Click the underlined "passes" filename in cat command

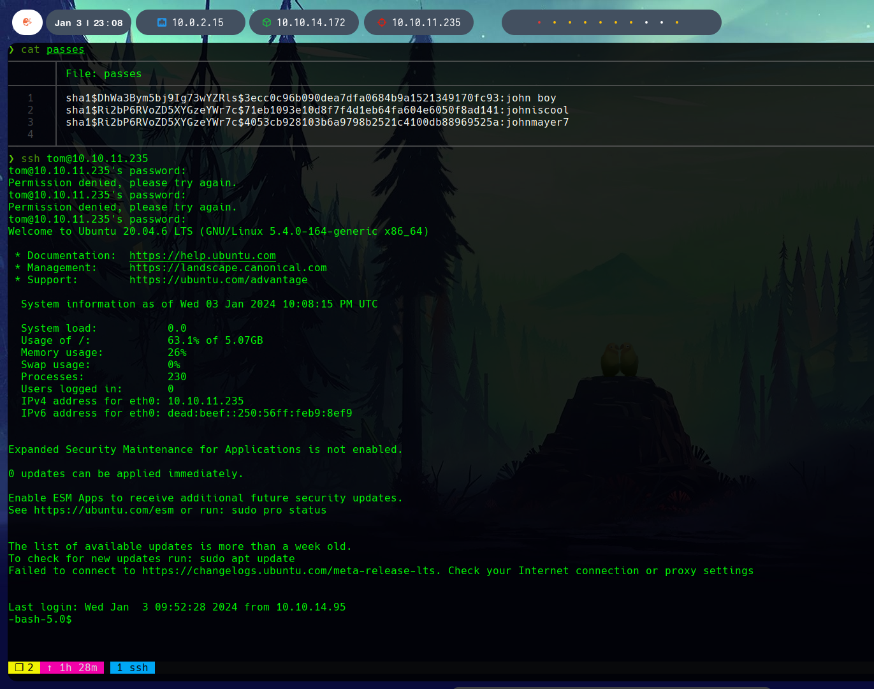[65, 50]
